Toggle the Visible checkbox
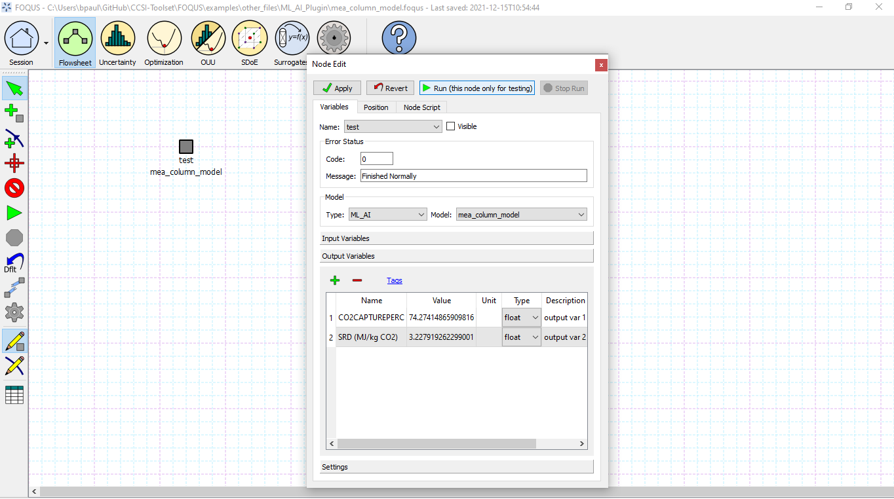The height and width of the screenshot is (499, 894). click(x=450, y=126)
